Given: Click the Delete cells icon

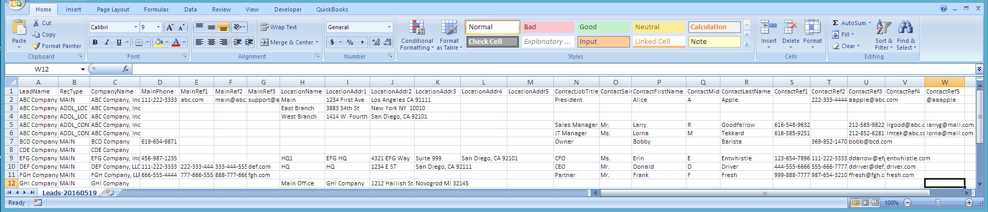Looking at the screenshot, I should click(791, 29).
